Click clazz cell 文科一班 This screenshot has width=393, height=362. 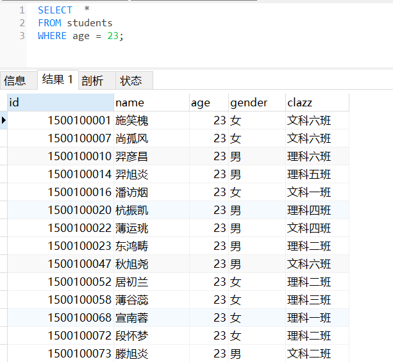tap(317, 192)
